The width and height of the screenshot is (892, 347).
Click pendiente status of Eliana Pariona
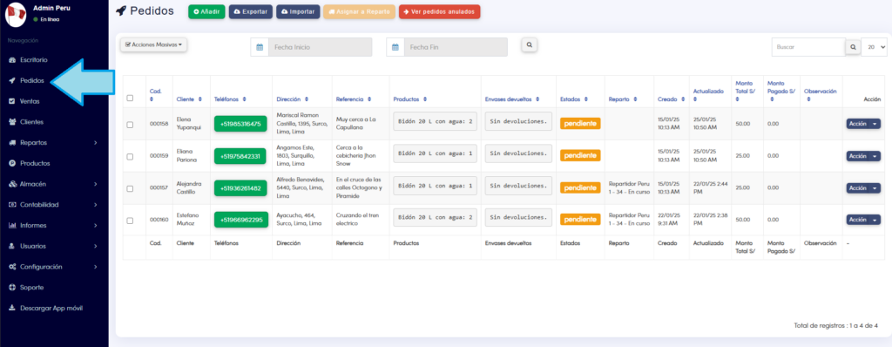tap(580, 155)
